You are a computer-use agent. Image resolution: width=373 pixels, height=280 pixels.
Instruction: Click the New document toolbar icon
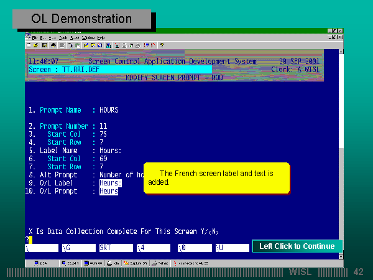29,45
